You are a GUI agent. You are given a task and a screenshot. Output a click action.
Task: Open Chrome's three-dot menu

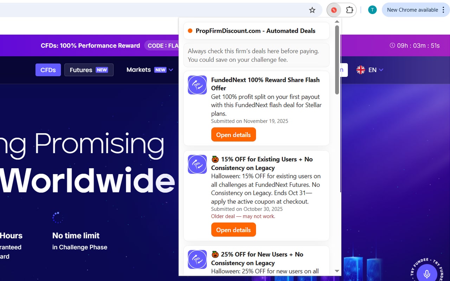pyautogui.click(x=443, y=10)
